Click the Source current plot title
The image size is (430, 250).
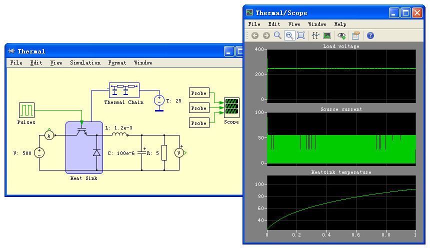341,109
